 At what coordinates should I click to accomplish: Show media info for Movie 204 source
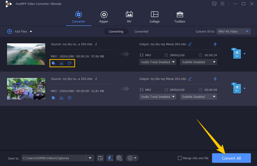tap(96, 44)
